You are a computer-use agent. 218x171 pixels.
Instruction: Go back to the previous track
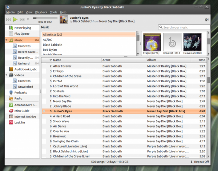tap(8, 19)
